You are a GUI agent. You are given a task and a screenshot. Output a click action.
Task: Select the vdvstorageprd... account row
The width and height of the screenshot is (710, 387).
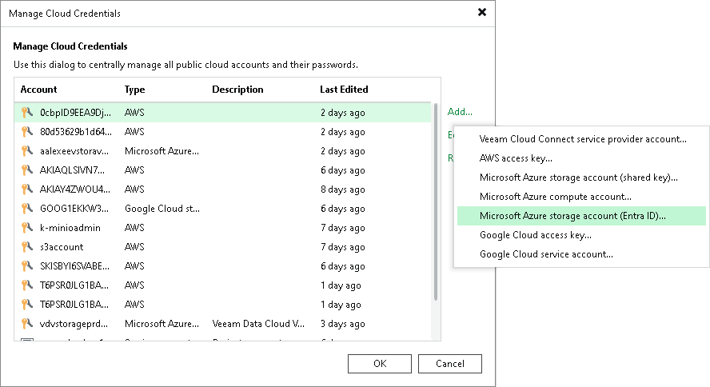222,324
